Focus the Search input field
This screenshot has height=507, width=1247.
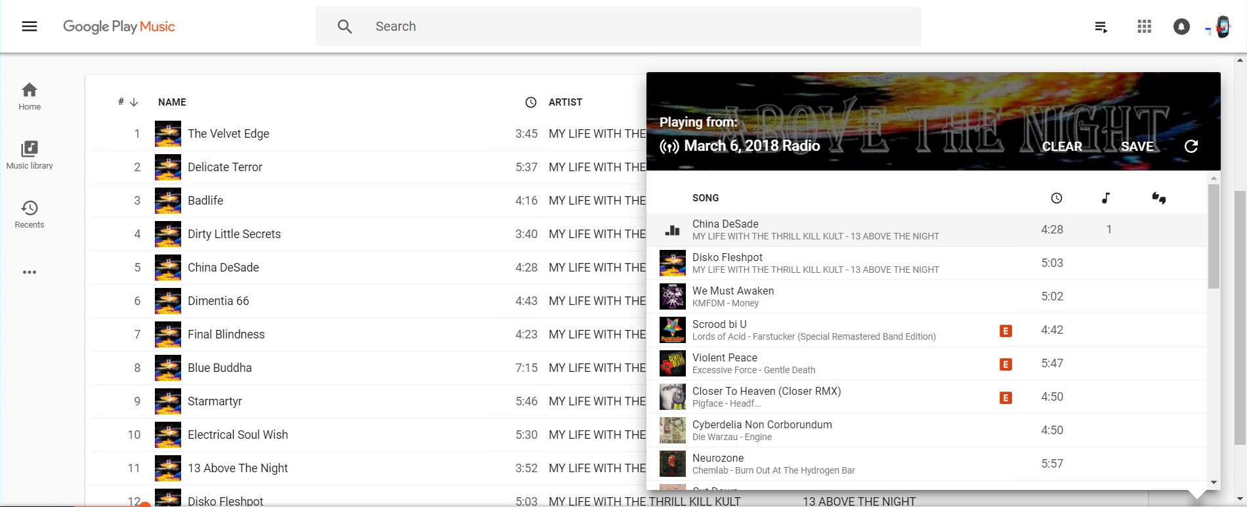618,26
